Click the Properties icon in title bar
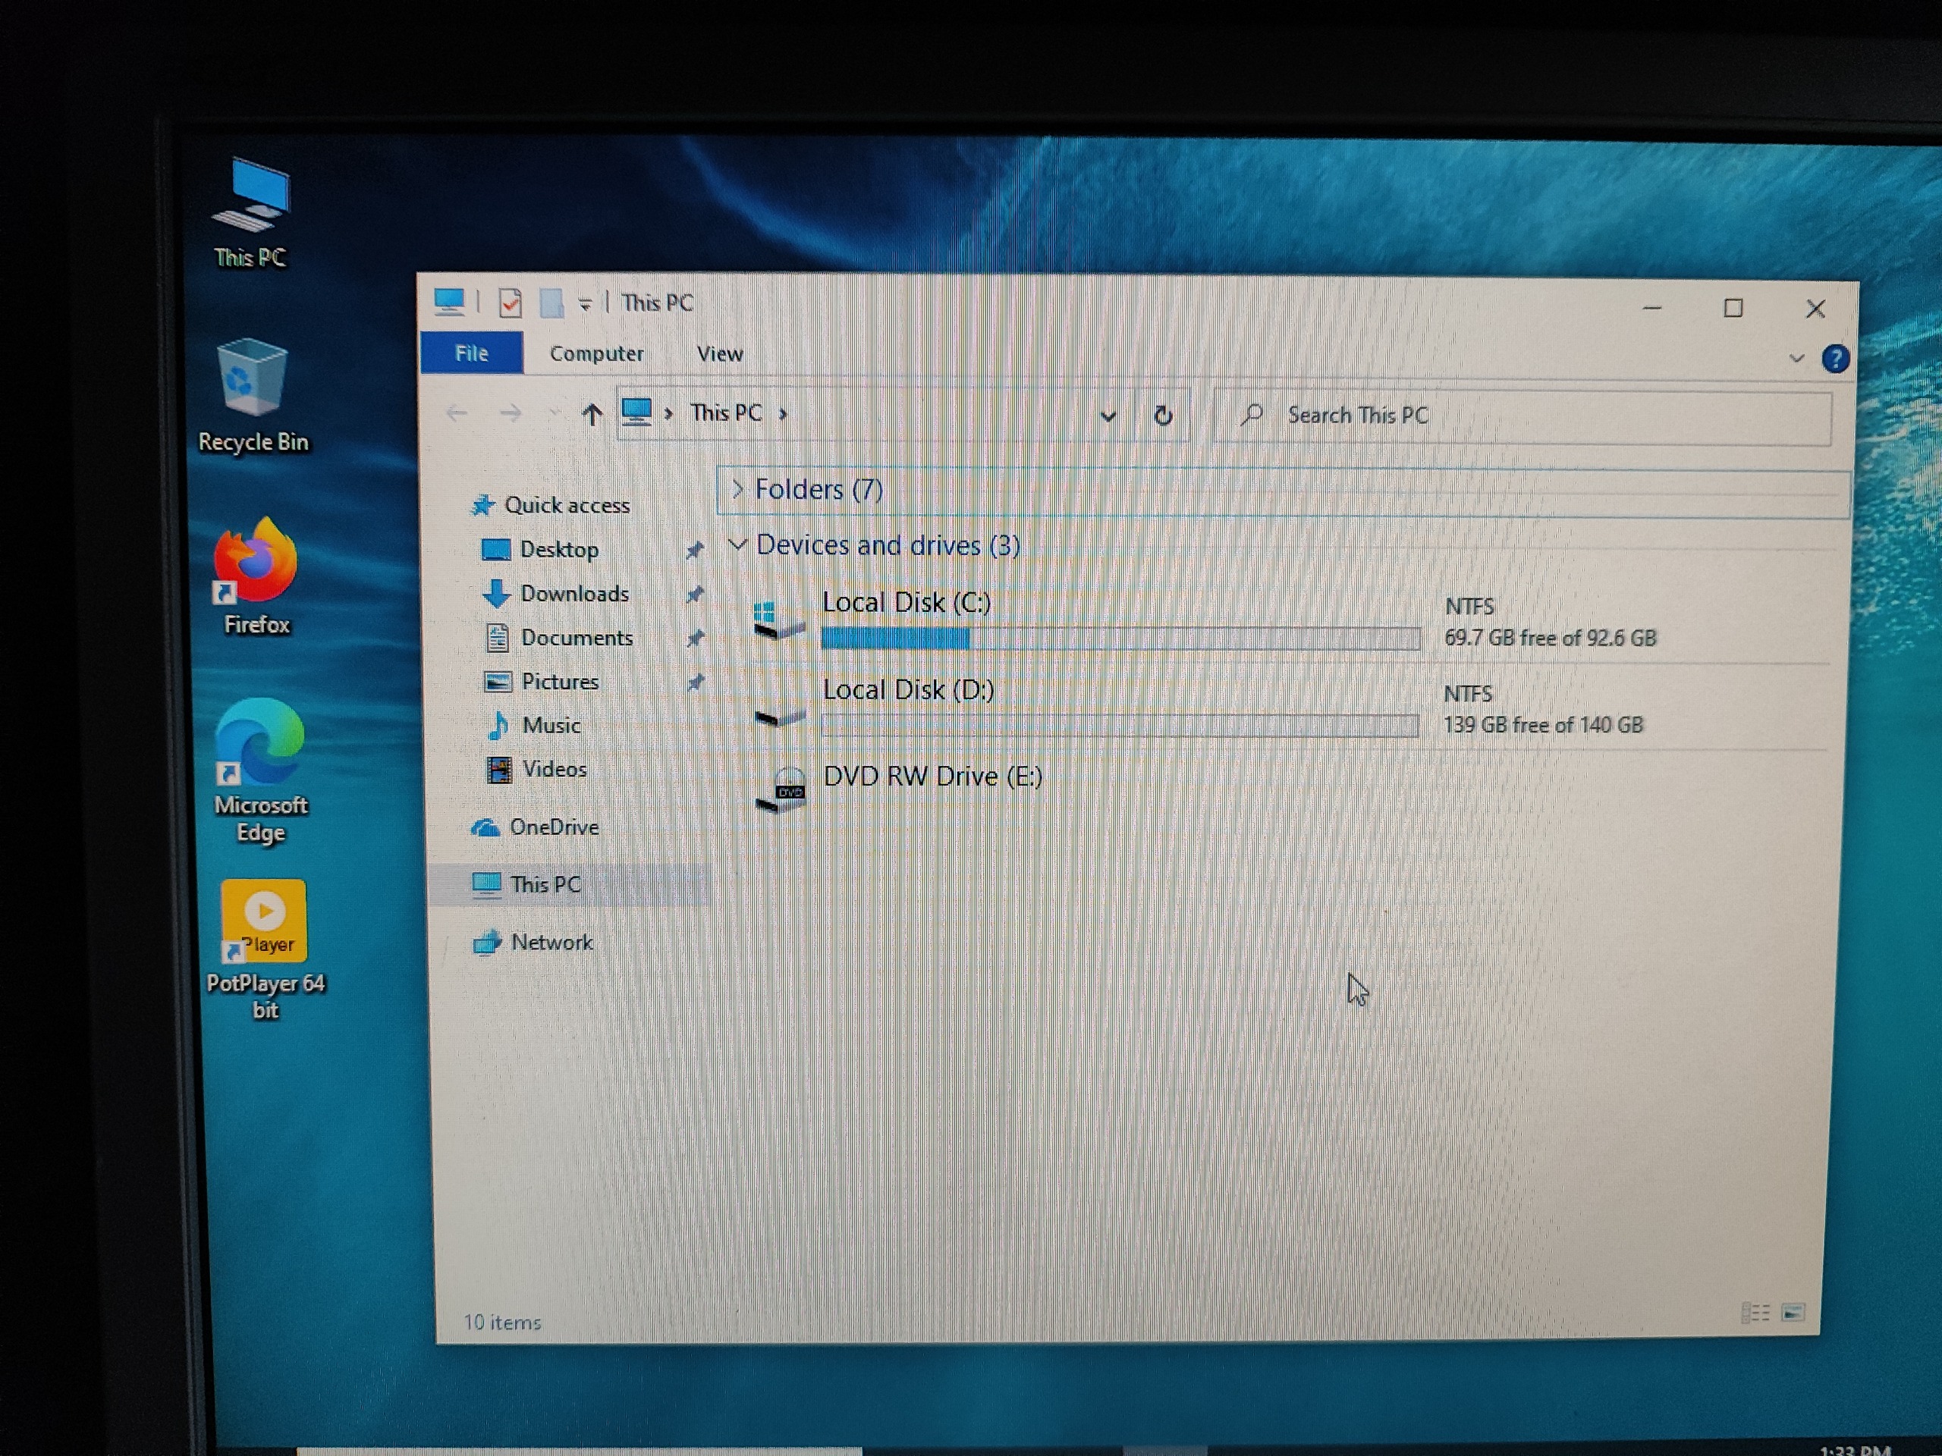Viewport: 1942px width, 1456px height. 510,303
